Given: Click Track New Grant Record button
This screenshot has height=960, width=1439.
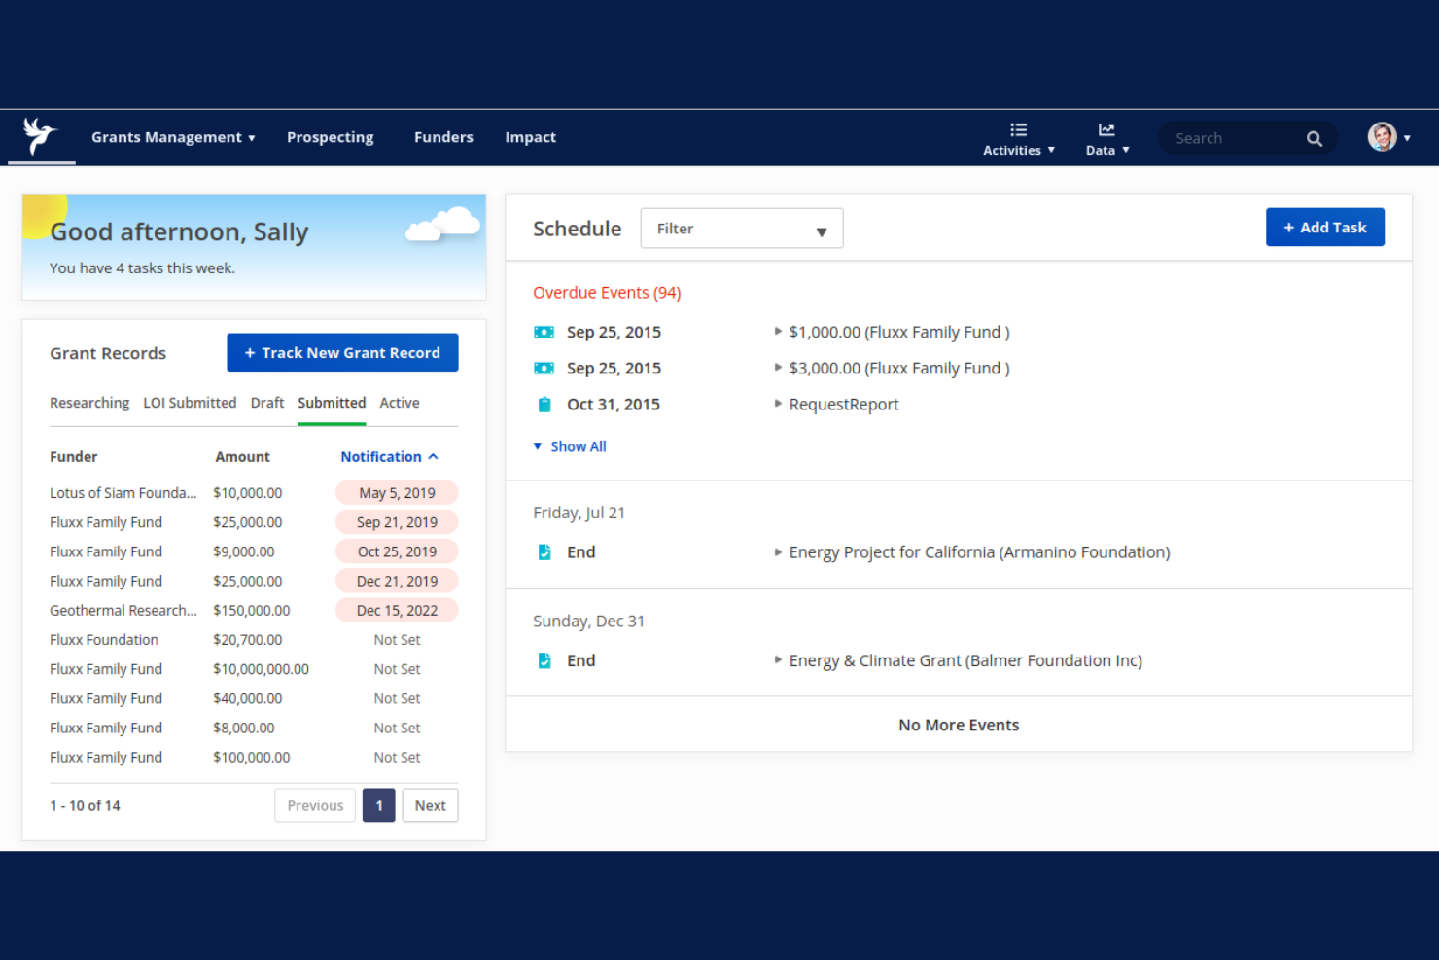Looking at the screenshot, I should pos(342,353).
